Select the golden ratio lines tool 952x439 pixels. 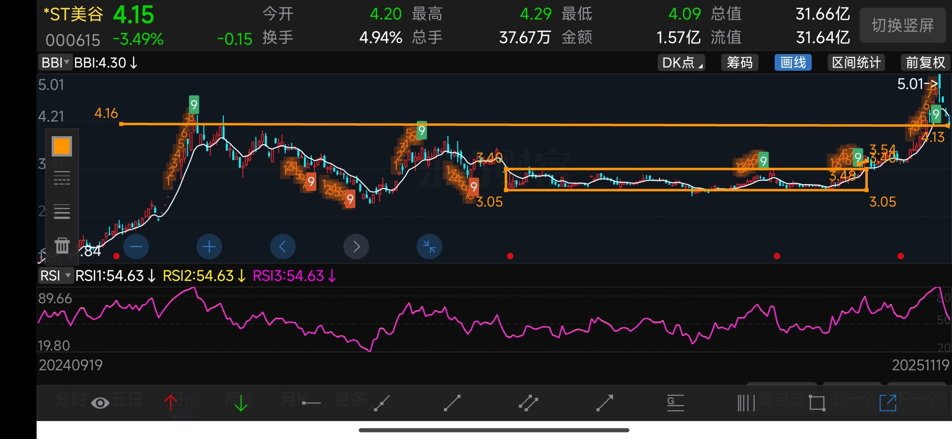(675, 403)
